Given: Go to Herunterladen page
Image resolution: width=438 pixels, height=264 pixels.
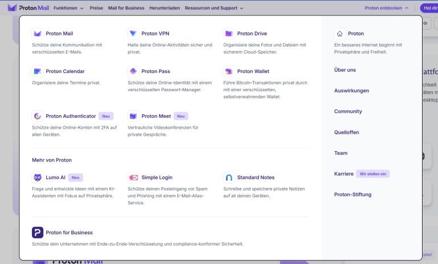Looking at the screenshot, I should coord(164,8).
